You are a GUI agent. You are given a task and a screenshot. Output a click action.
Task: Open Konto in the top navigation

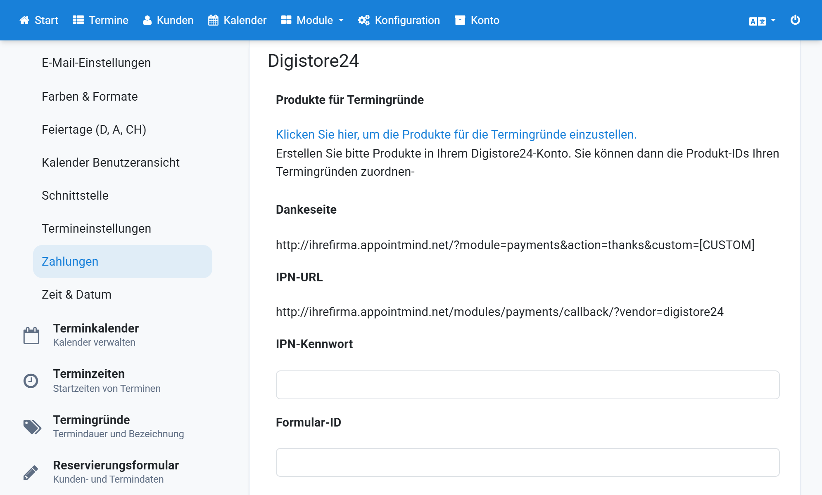click(x=485, y=20)
